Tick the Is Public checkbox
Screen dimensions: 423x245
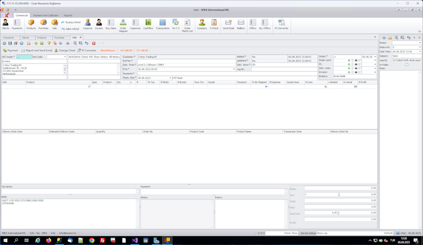tap(407, 65)
